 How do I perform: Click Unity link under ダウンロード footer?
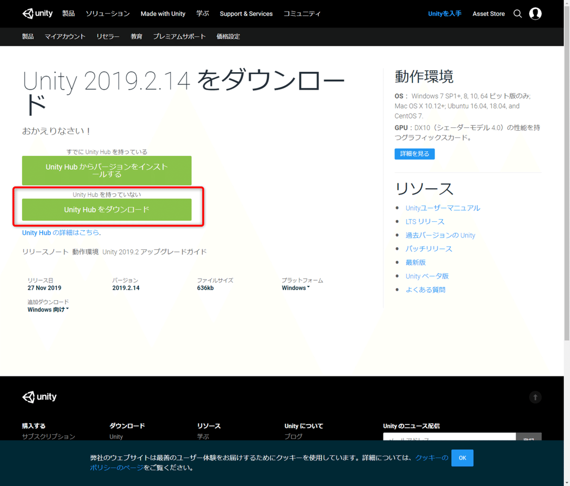[116, 437]
